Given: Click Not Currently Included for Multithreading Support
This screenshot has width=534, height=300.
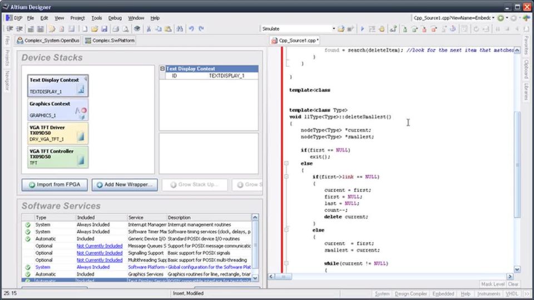Looking at the screenshot, I should [x=100, y=260].
